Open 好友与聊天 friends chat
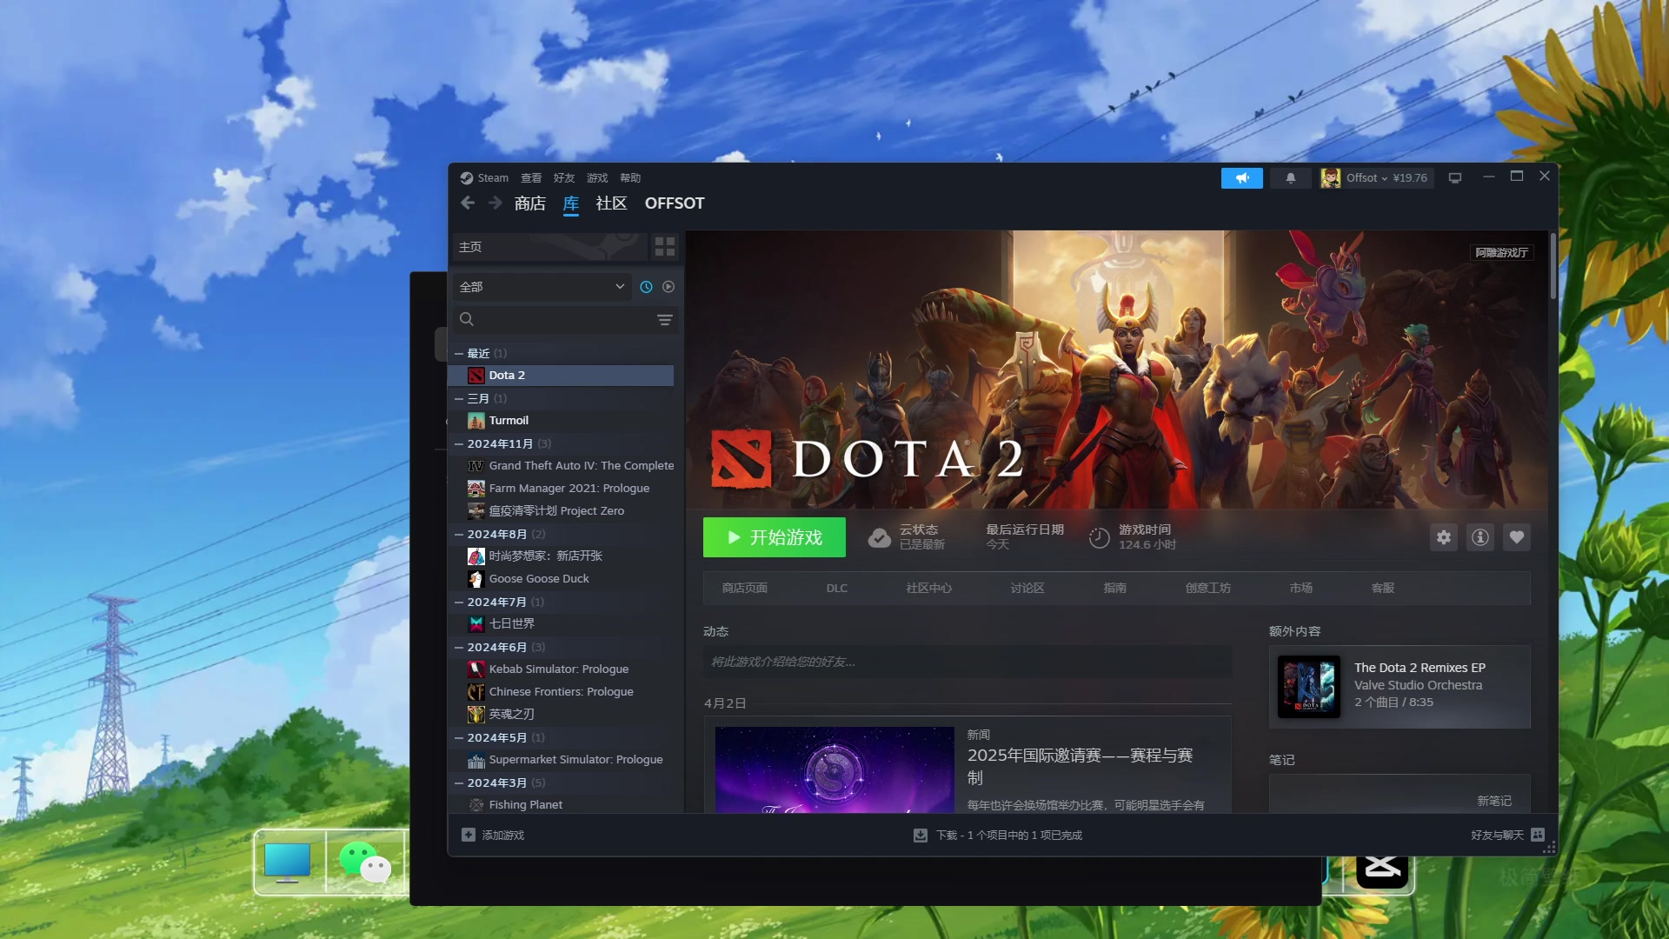The width and height of the screenshot is (1669, 939). click(x=1507, y=836)
